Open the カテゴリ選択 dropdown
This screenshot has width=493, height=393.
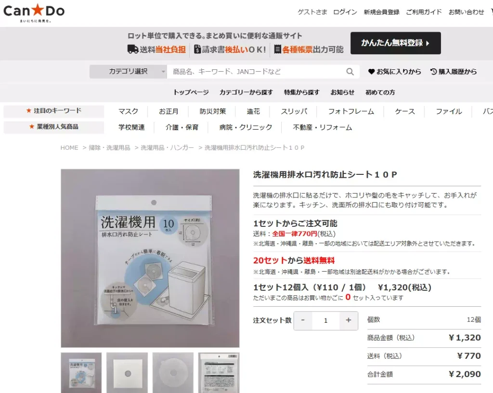pyautogui.click(x=128, y=72)
